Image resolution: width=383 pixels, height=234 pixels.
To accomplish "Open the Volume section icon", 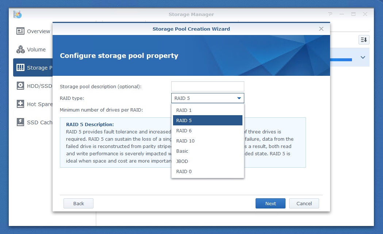I will click(20, 50).
